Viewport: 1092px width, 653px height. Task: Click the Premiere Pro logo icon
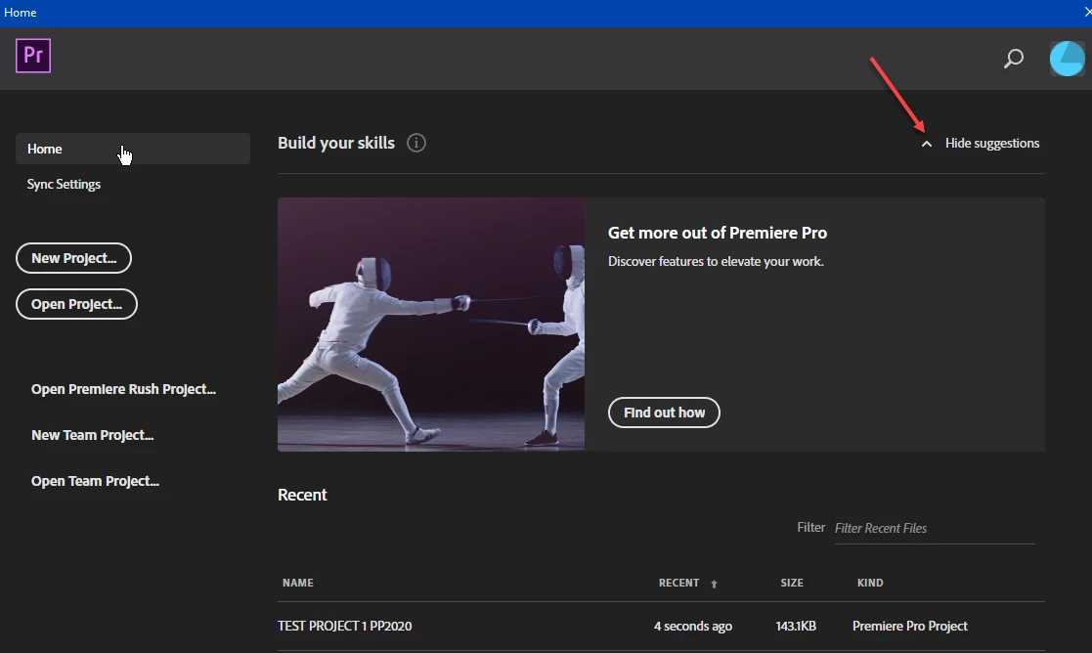33,56
